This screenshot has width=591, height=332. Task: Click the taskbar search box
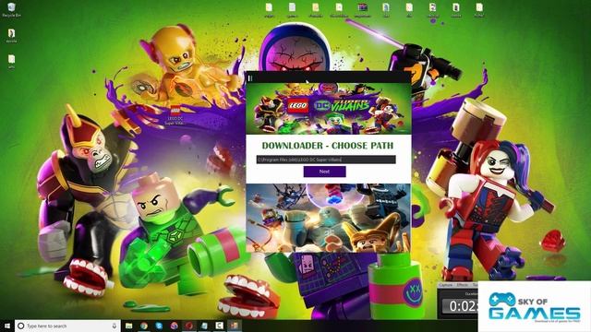(x=67, y=326)
